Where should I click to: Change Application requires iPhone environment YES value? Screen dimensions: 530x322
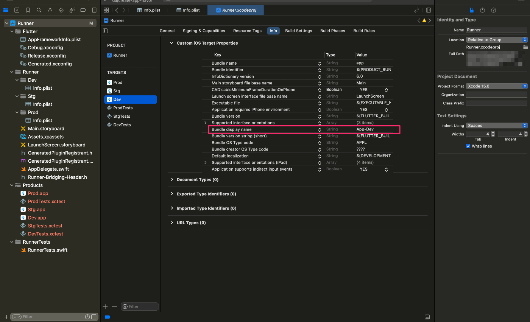(374, 109)
